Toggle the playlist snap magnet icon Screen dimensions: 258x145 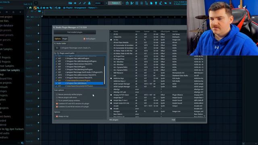[x=30, y=8]
